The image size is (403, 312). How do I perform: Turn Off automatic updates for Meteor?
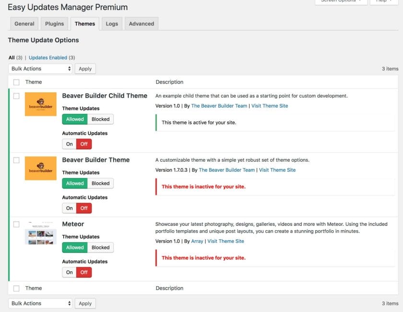coord(84,272)
